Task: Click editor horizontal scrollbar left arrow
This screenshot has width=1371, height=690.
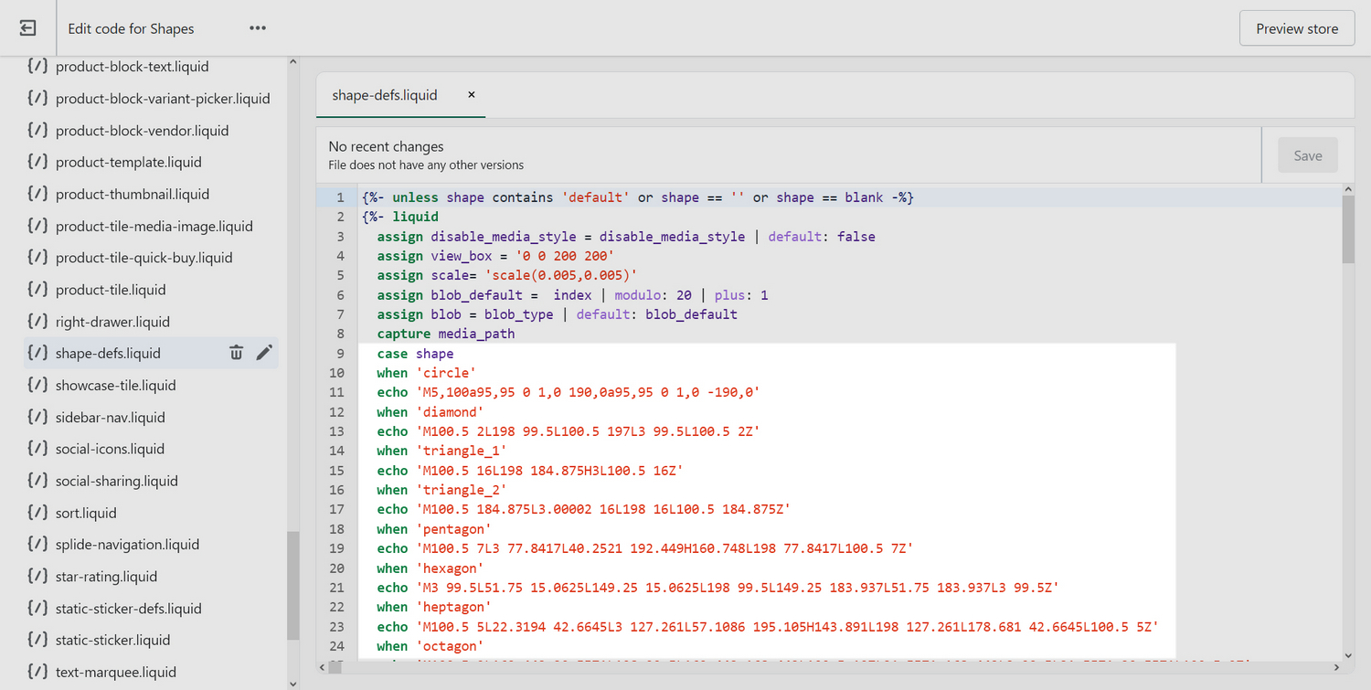Action: [x=323, y=667]
